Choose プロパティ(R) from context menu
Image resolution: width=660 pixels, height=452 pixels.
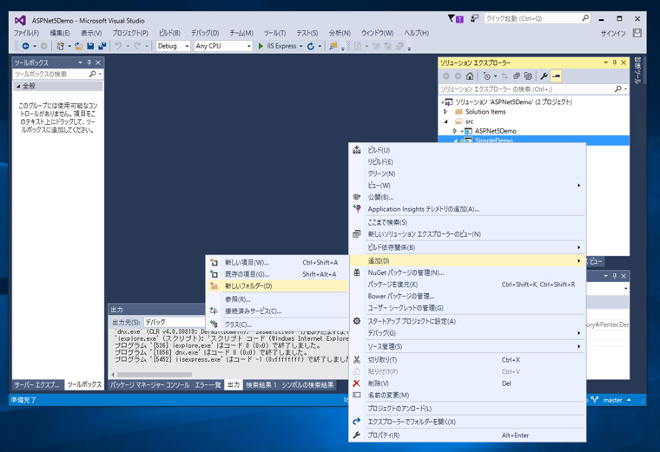(x=467, y=436)
